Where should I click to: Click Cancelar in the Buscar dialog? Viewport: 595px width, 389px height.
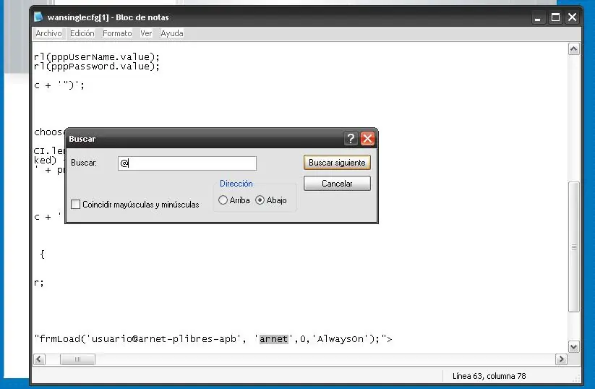(x=337, y=184)
